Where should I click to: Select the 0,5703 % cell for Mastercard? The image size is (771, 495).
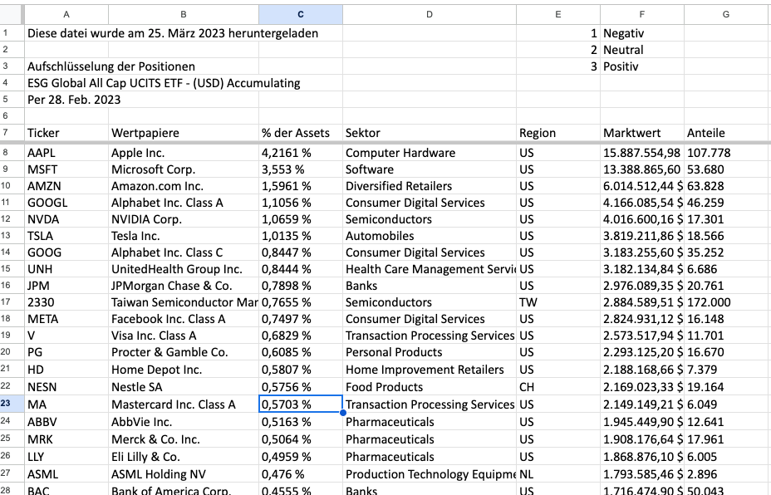[x=301, y=404]
